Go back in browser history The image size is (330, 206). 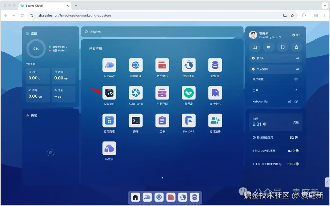point(6,16)
